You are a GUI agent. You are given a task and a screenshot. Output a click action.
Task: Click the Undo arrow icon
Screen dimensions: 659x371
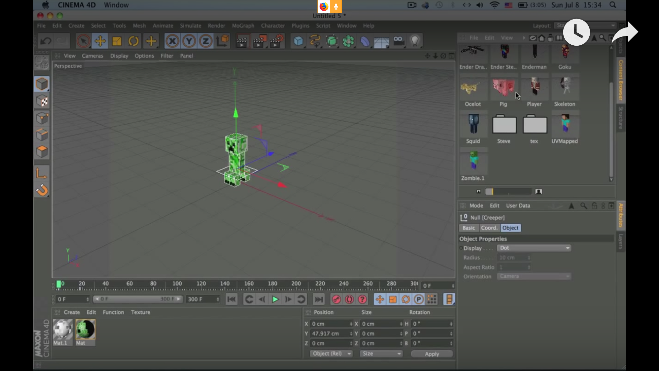tap(46, 41)
